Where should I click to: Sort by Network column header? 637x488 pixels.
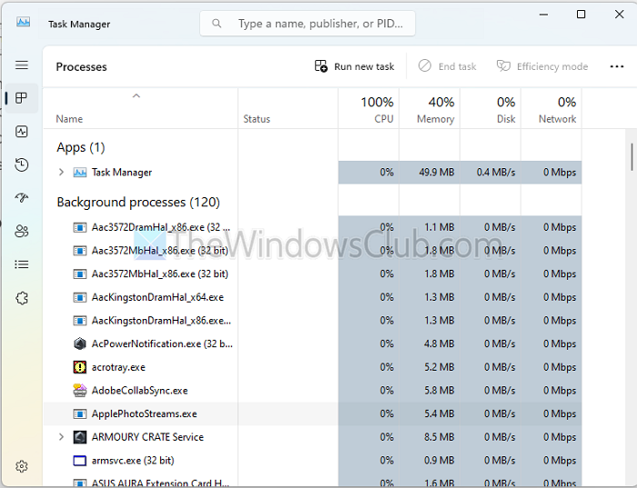click(551, 110)
